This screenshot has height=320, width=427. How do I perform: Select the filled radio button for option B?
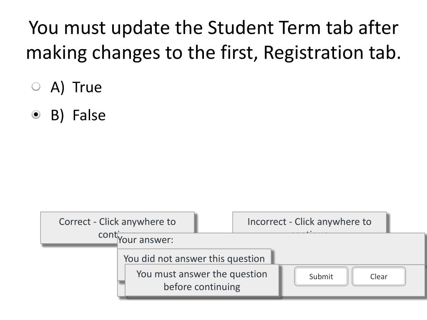36,115
